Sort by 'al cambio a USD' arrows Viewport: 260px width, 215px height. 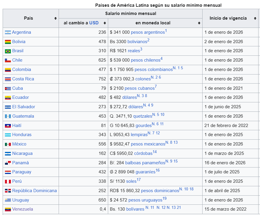[x=105, y=23]
